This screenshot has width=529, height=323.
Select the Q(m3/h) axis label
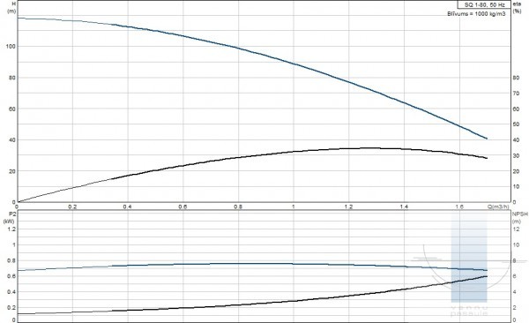point(498,207)
